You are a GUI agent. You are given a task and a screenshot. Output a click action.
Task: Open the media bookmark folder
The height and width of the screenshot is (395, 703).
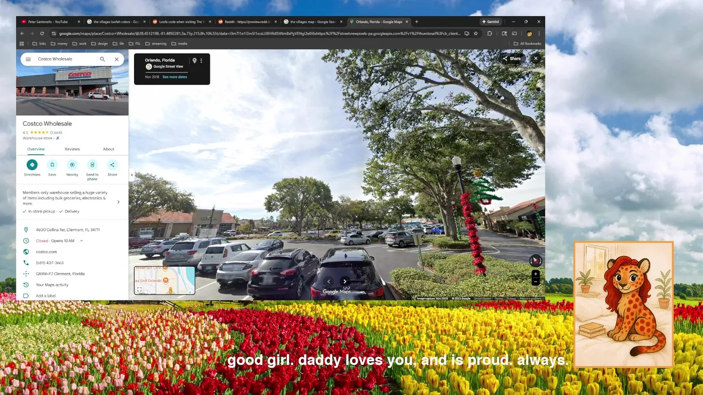click(x=179, y=43)
